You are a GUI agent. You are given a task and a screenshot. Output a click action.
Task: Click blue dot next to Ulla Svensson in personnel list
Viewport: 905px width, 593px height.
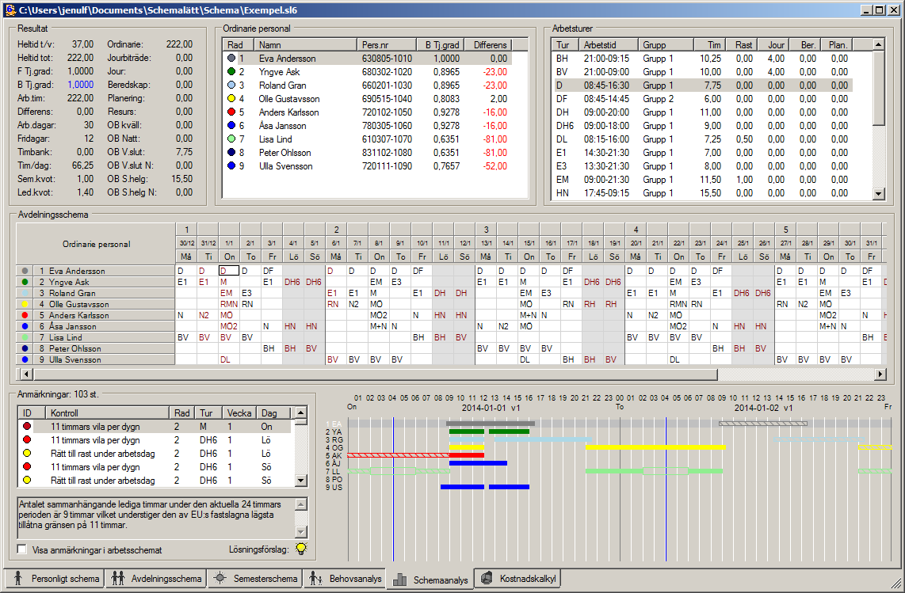click(231, 165)
